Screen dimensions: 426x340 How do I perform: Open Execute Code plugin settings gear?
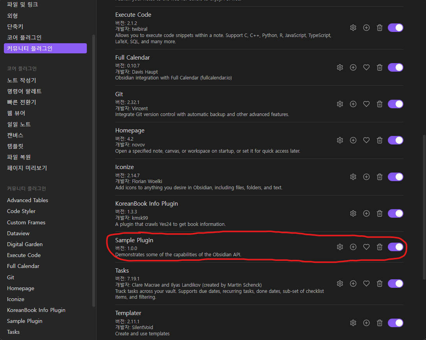click(x=353, y=28)
